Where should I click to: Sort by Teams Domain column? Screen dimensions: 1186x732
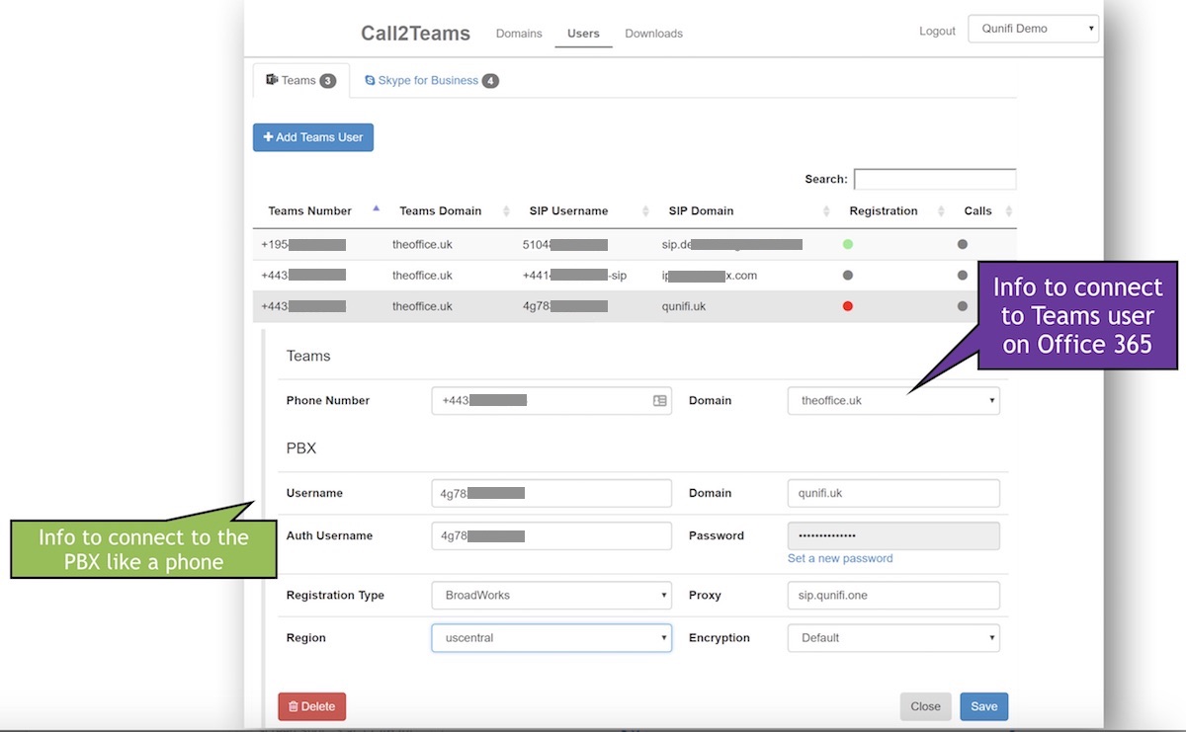(507, 211)
